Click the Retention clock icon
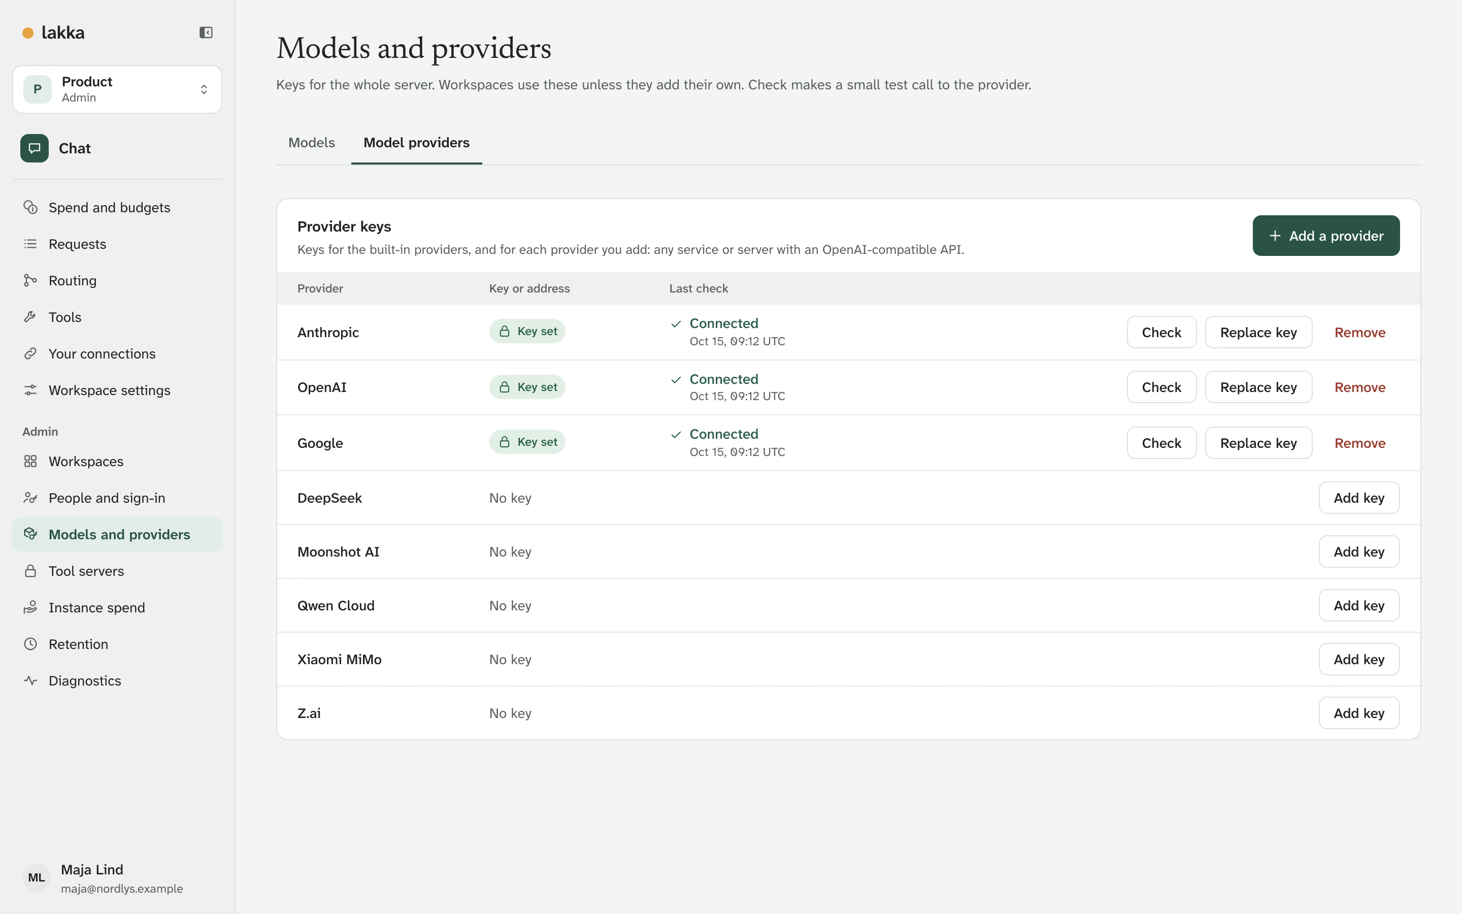The height and width of the screenshot is (914, 1462). point(30,644)
